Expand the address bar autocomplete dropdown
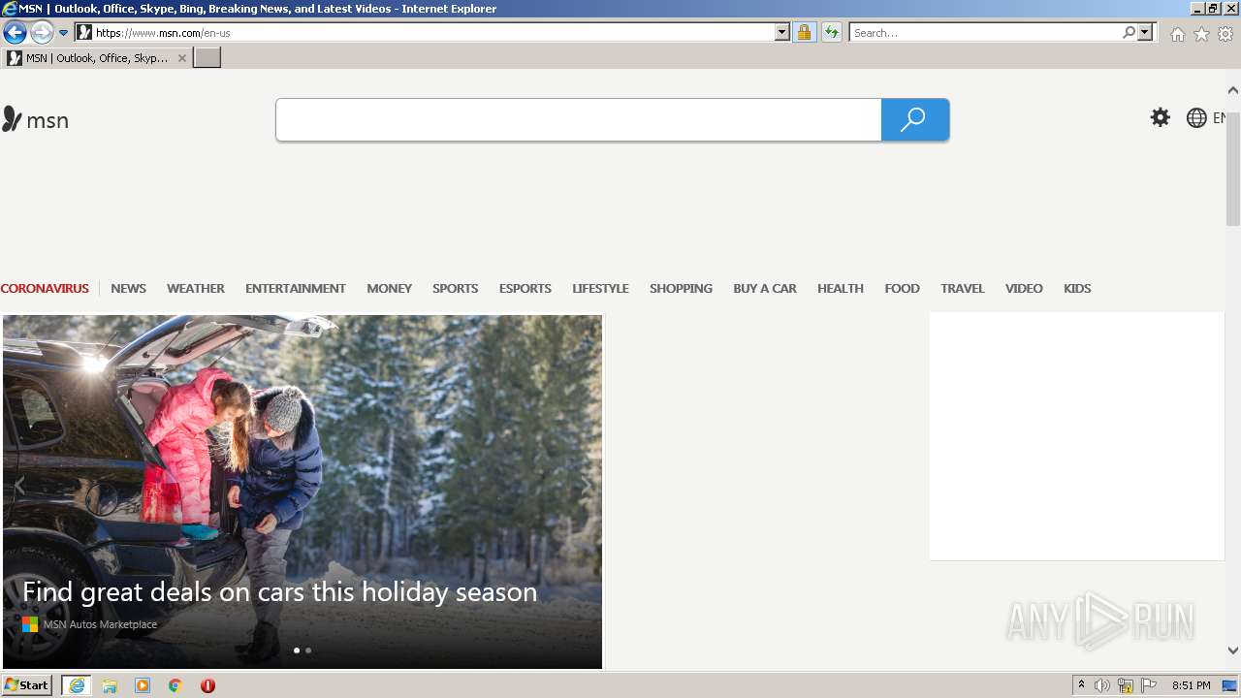The image size is (1241, 698). (x=782, y=32)
